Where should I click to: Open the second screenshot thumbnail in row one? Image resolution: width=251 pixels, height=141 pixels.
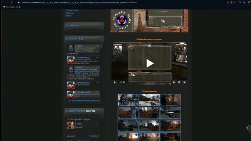[149, 100]
